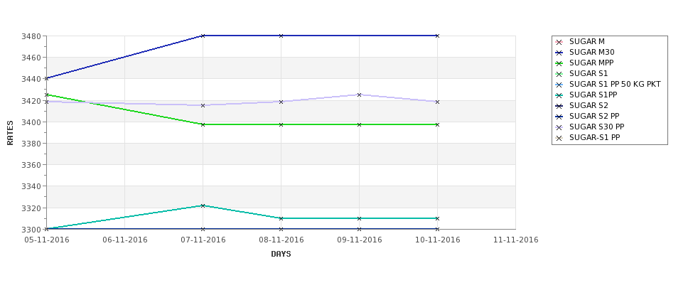The height and width of the screenshot is (305, 693).
Task: Click the DAYS horizontal axis title
Action: [x=281, y=254]
